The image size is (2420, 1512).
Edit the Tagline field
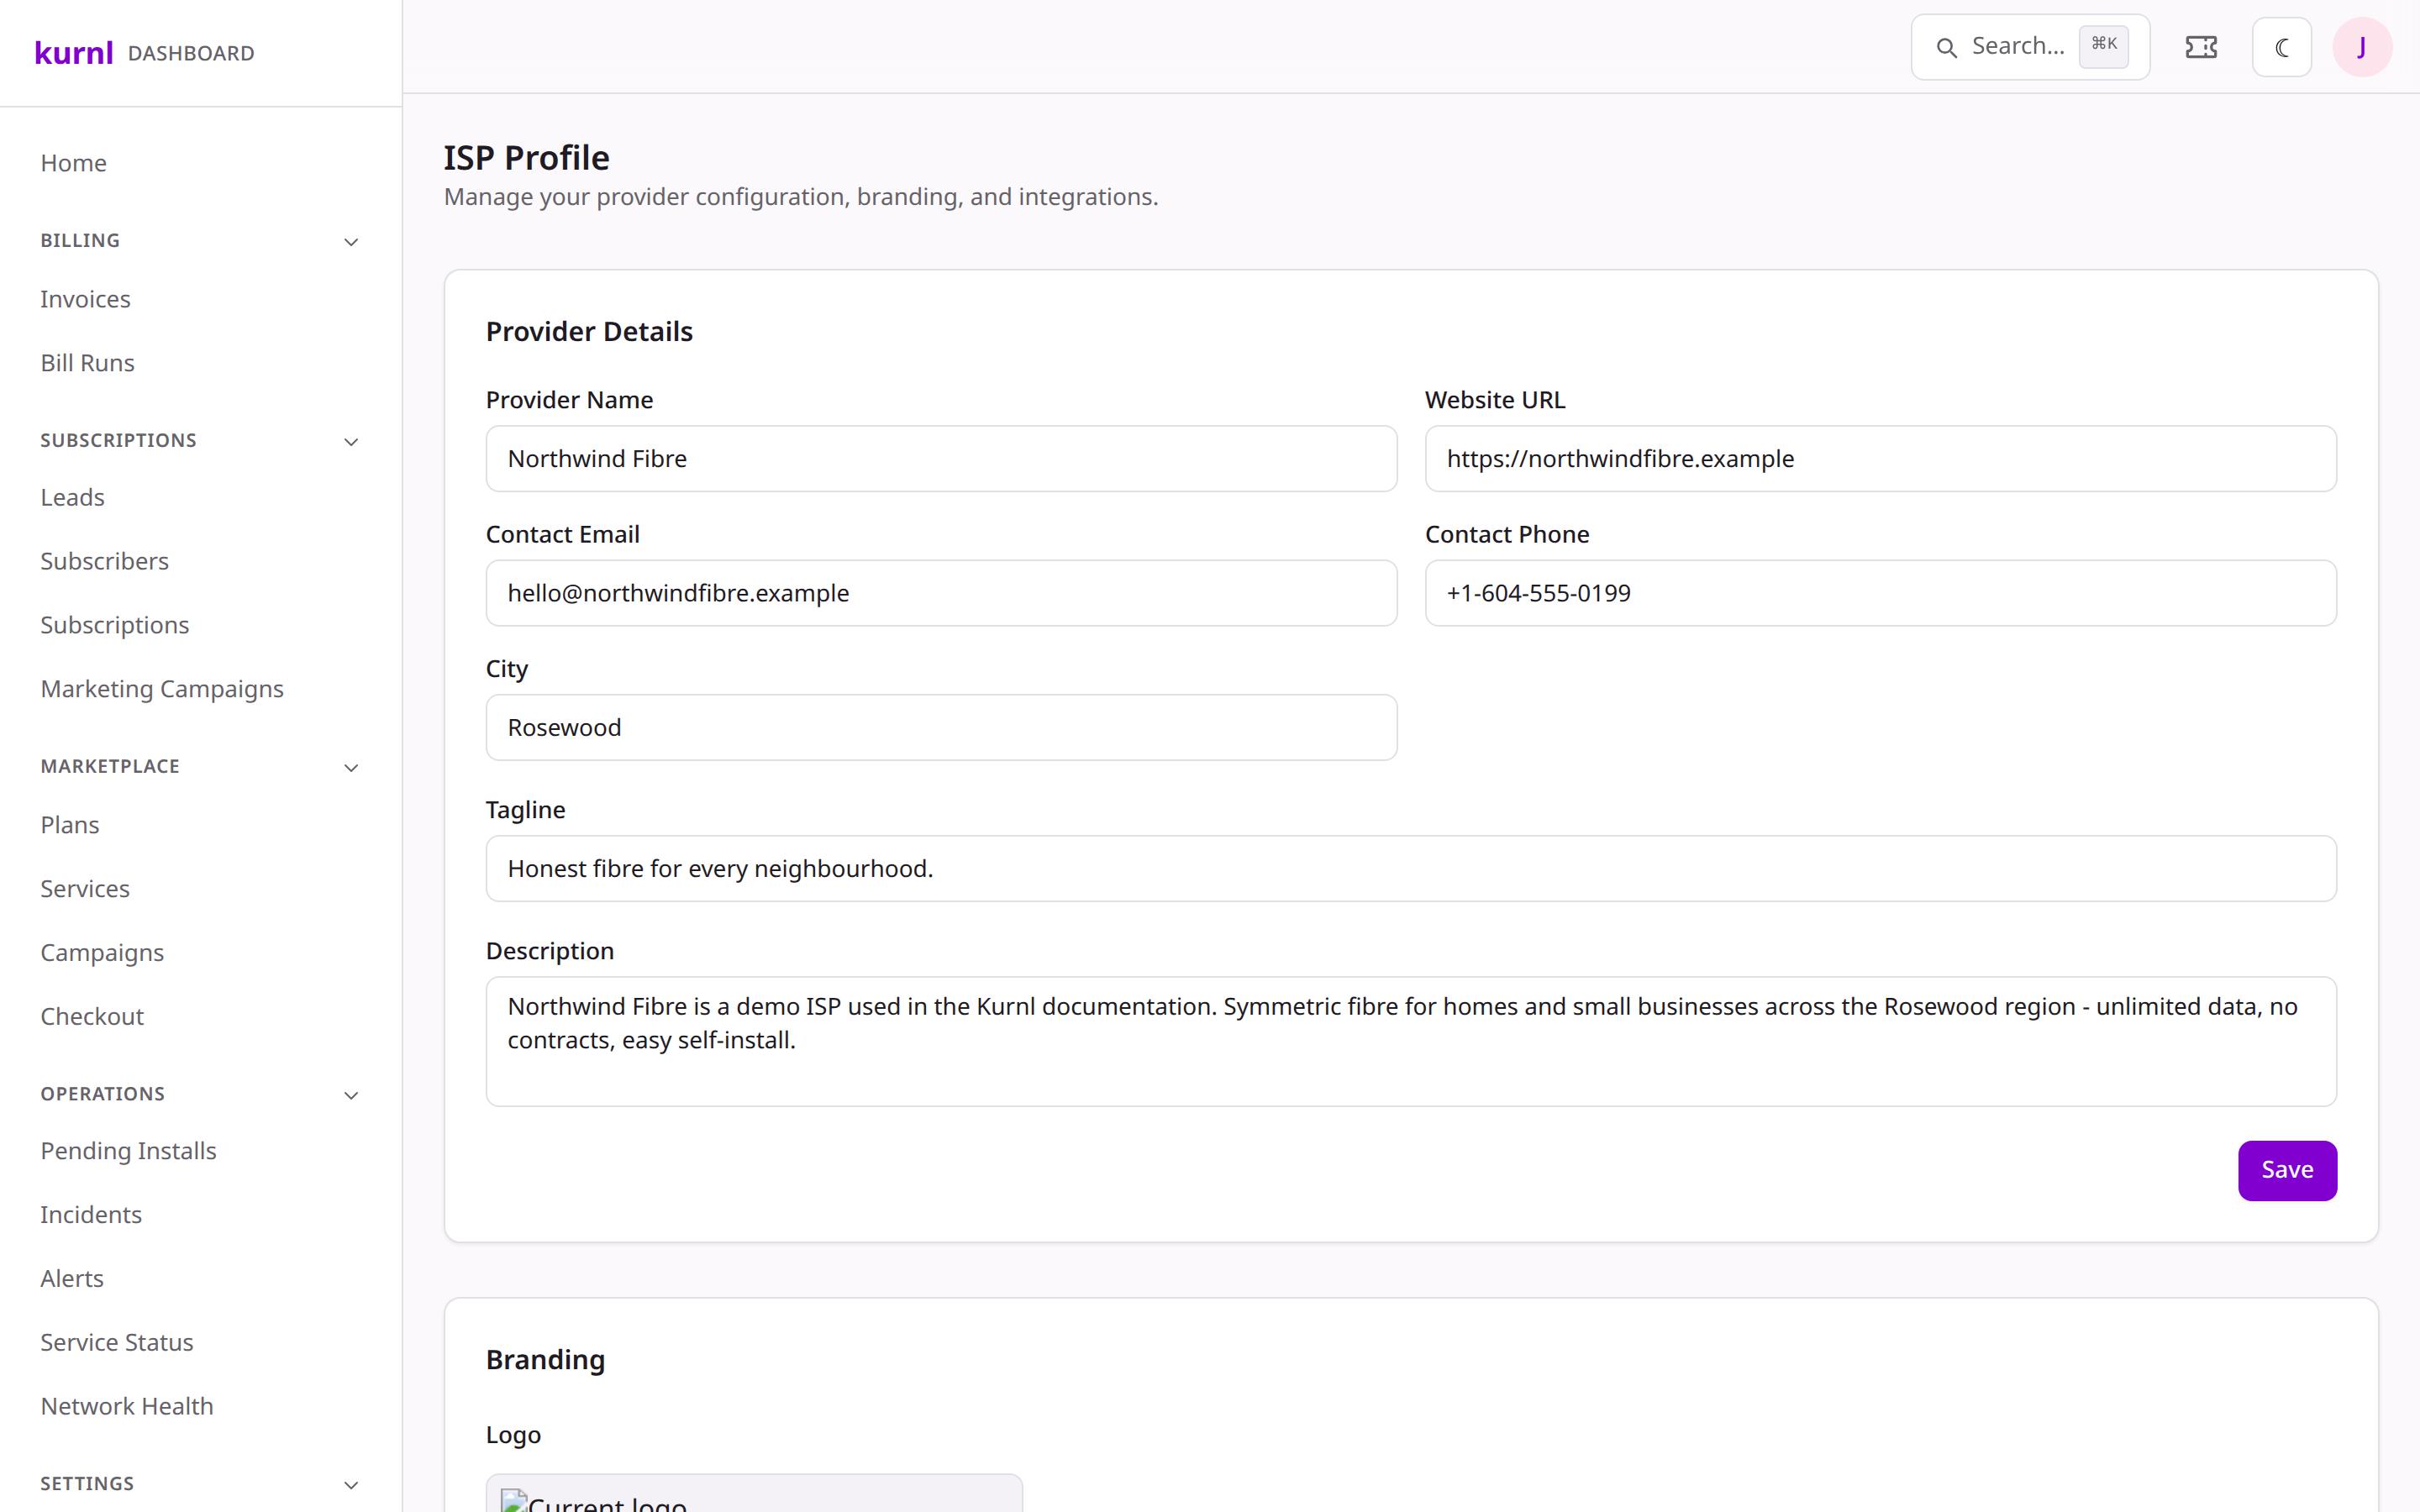1411,869
